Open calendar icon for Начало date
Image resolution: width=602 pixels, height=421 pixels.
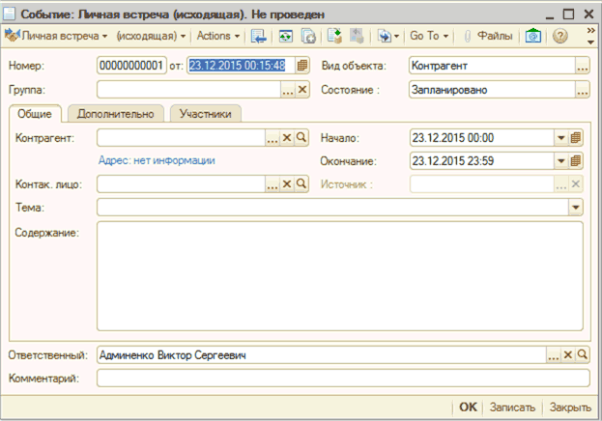(x=577, y=137)
